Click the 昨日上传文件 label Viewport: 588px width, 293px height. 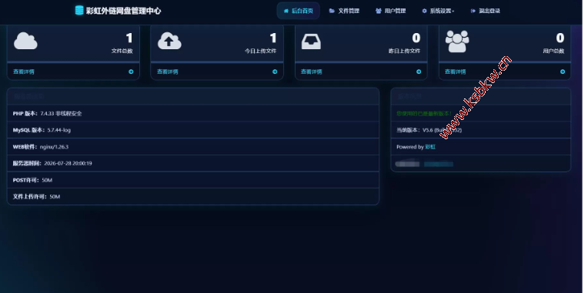point(404,51)
